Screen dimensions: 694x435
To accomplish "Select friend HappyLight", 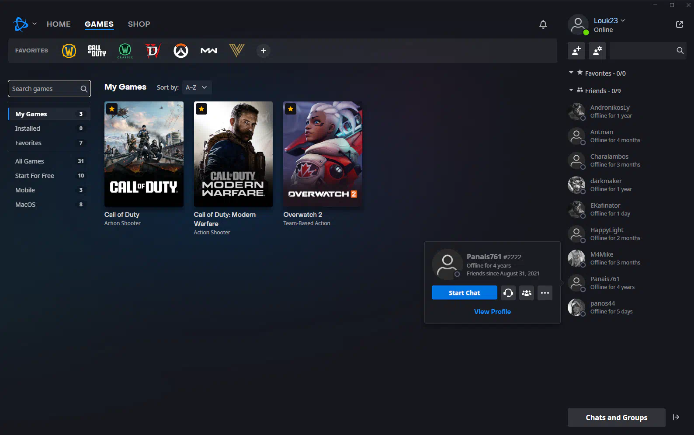I will (626, 234).
